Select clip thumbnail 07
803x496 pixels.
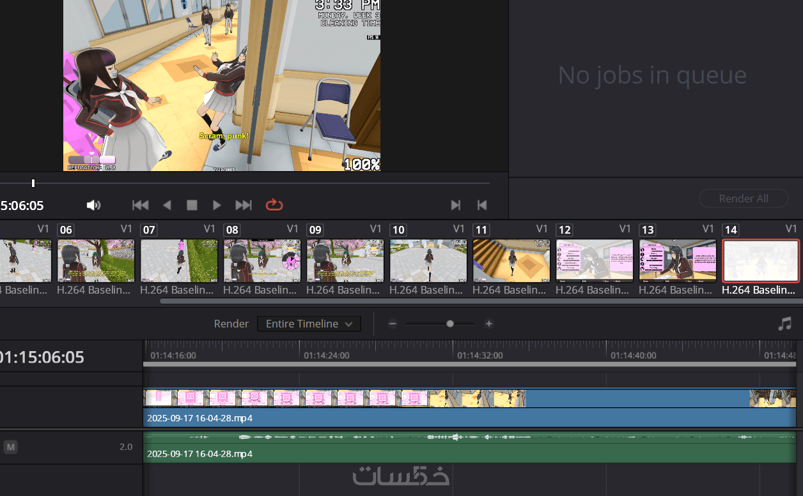(179, 261)
